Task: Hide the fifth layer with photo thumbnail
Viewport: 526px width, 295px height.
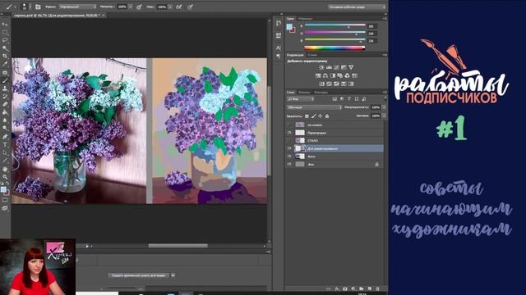Action: pos(289,157)
